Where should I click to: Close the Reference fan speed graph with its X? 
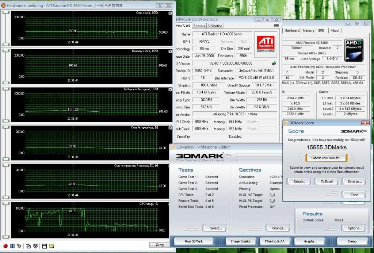pyautogui.click(x=170, y=90)
